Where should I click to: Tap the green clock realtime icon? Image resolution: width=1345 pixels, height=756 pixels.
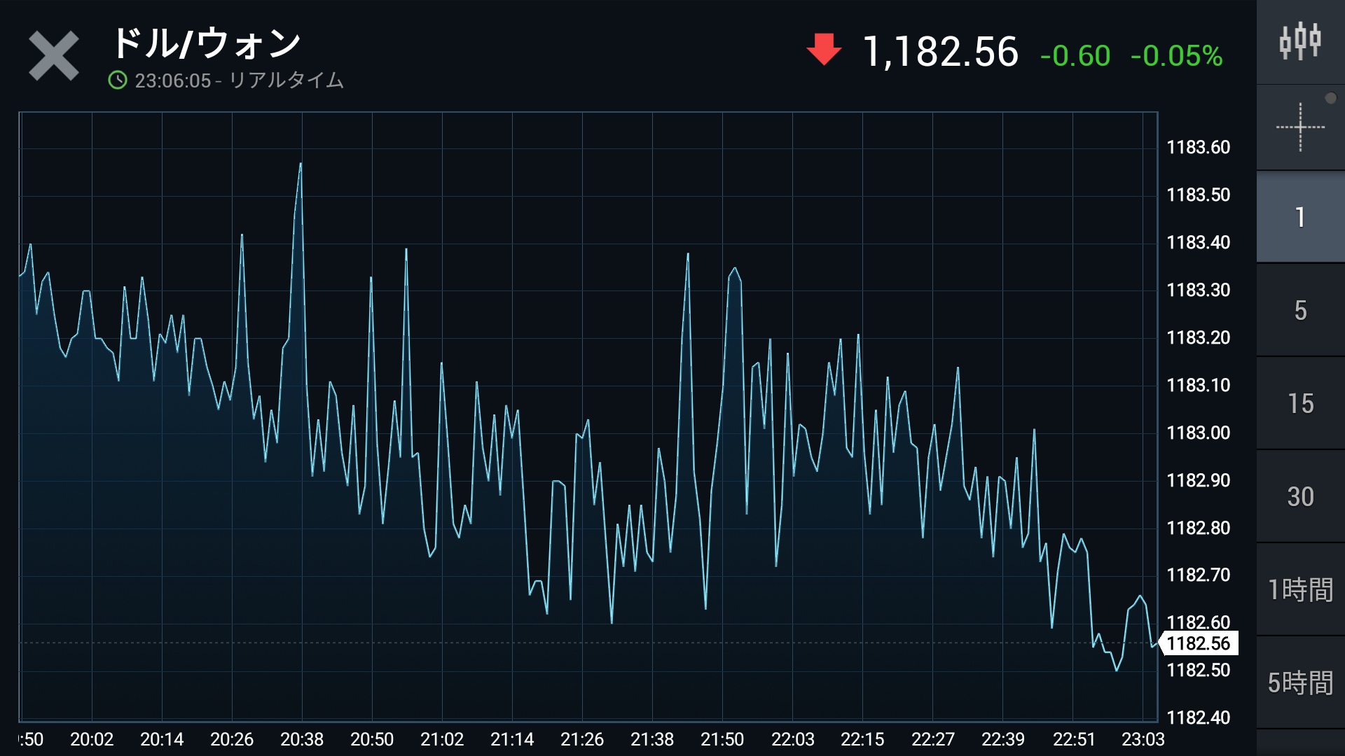click(x=118, y=80)
